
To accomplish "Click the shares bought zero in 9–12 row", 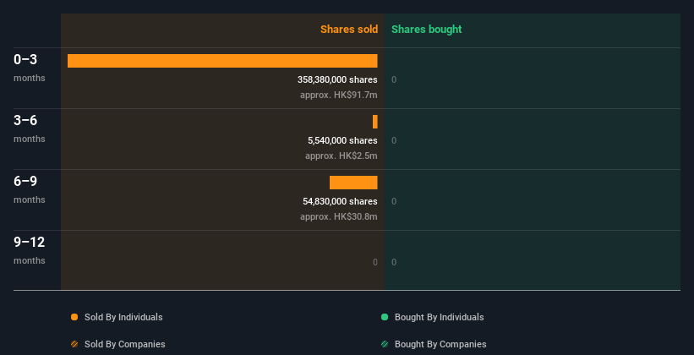I will [x=394, y=262].
